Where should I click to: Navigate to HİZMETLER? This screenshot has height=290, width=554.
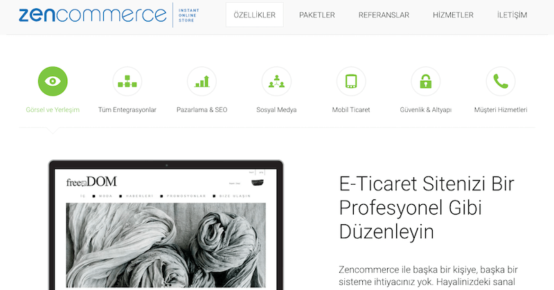pyautogui.click(x=453, y=15)
